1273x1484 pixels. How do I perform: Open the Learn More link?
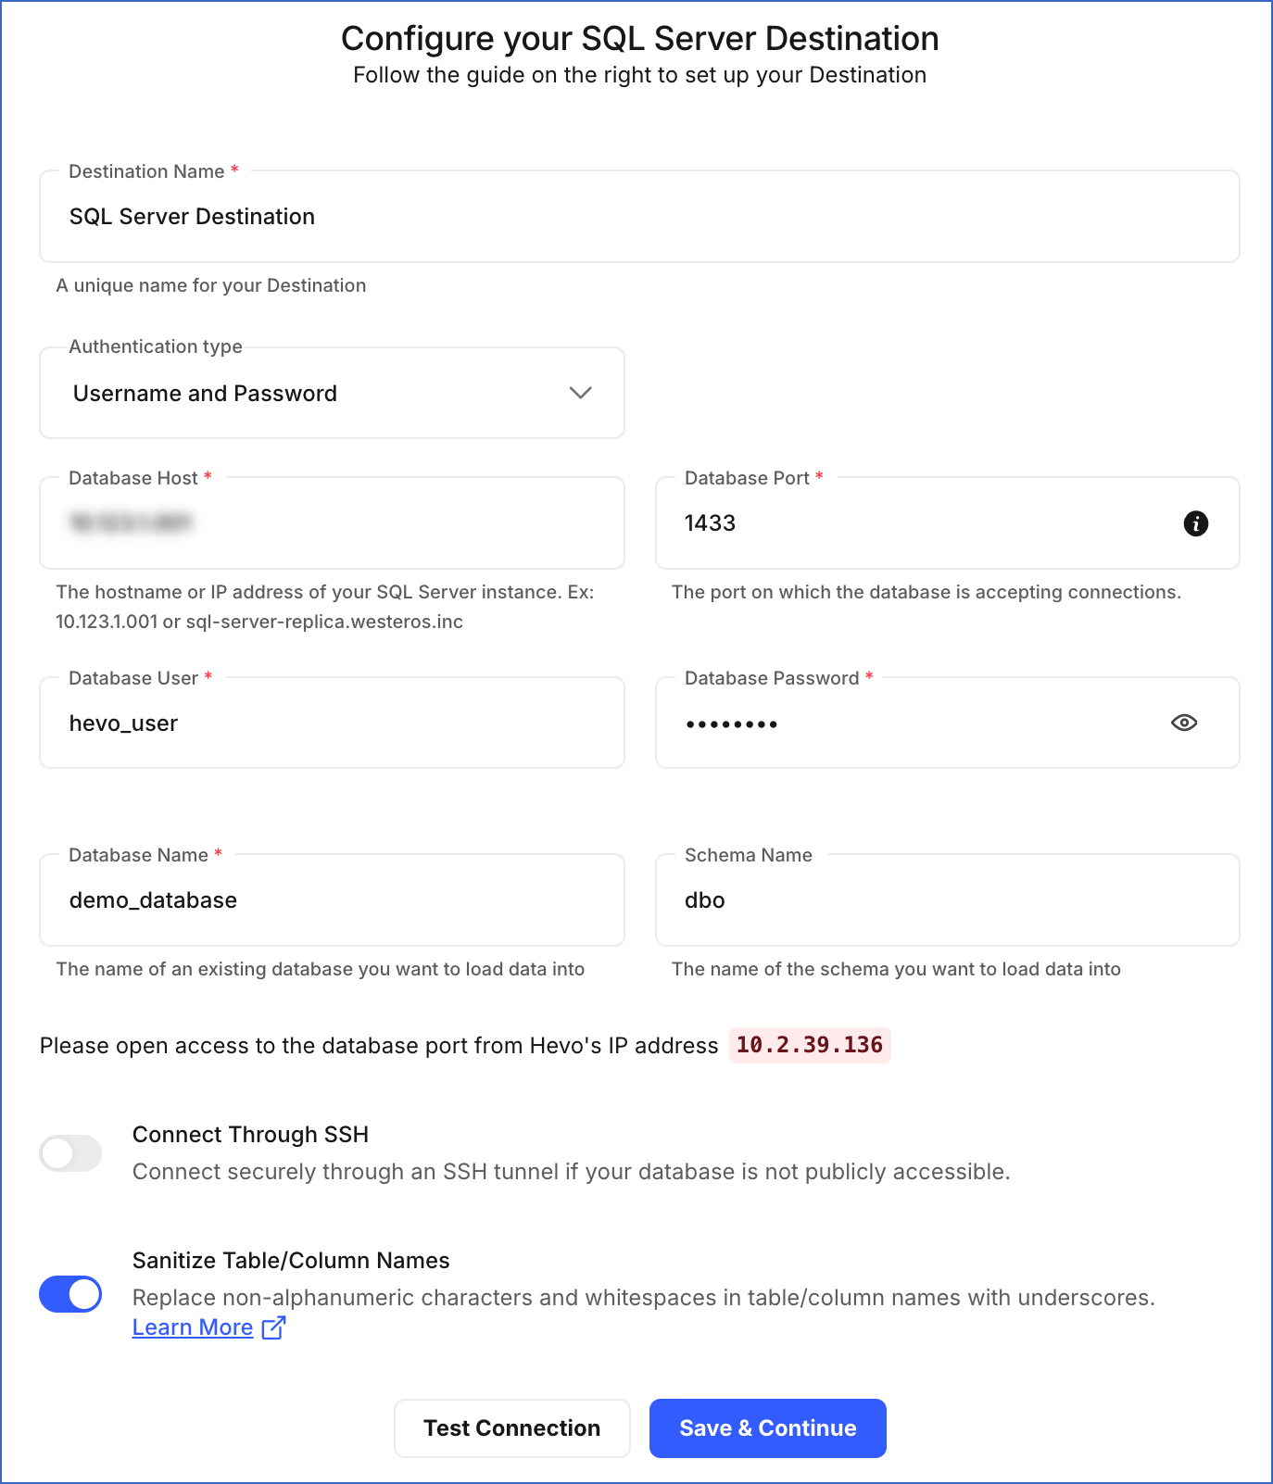(193, 1327)
